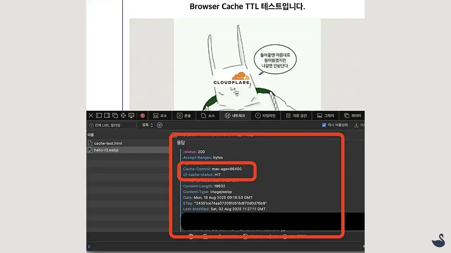Click the Last-Modified: Sat, 02 Aug 2025 line
451x253 pixels.
[x=224, y=209]
